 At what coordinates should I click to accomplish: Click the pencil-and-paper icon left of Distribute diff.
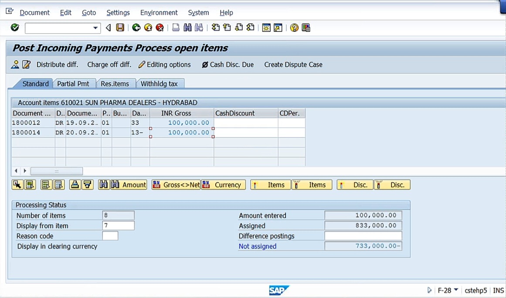pos(27,65)
